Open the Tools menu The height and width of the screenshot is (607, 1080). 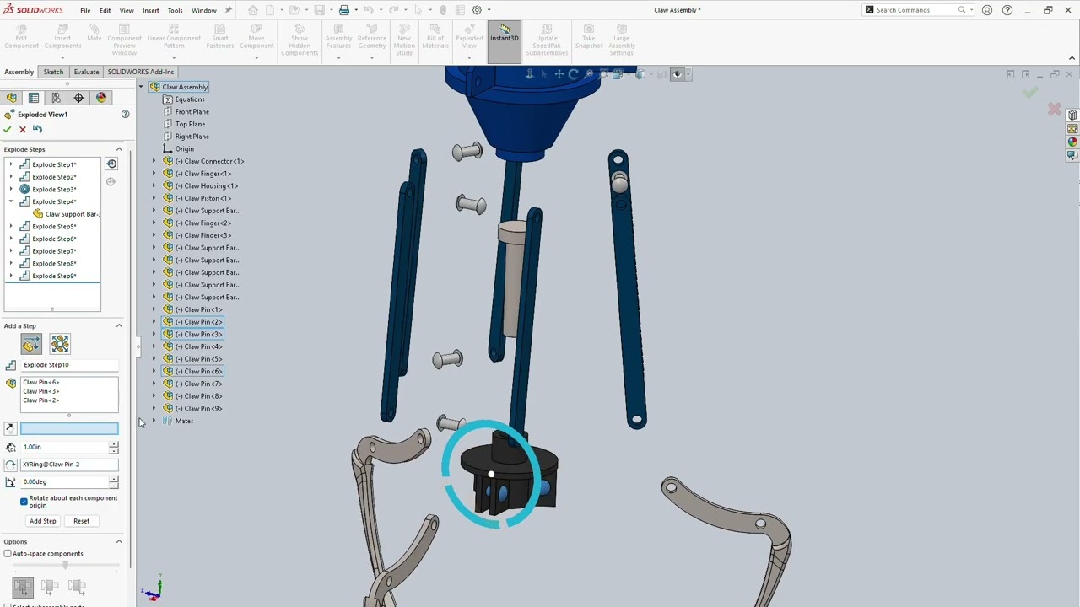(175, 10)
